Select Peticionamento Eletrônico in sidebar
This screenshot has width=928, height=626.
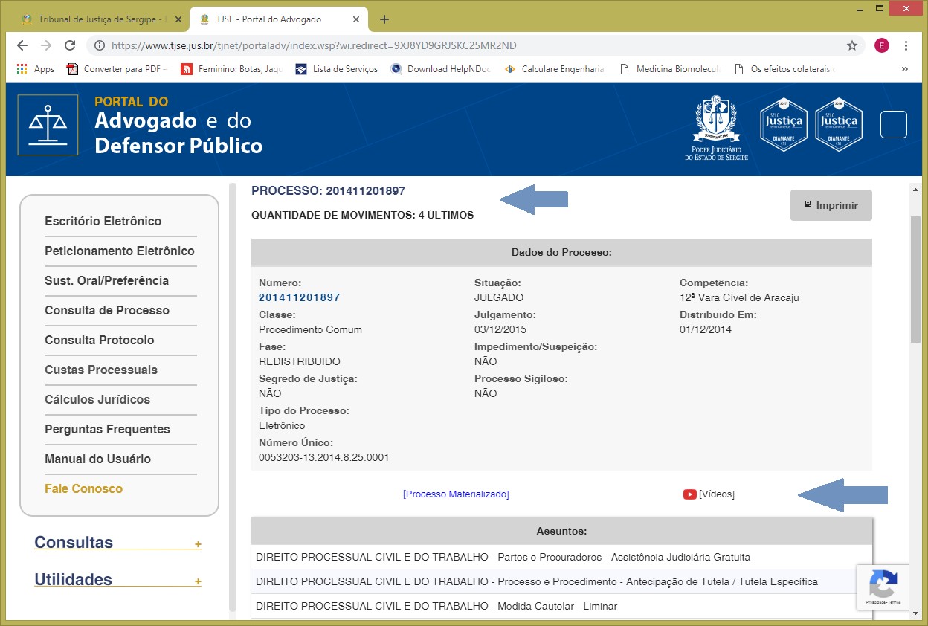point(120,251)
